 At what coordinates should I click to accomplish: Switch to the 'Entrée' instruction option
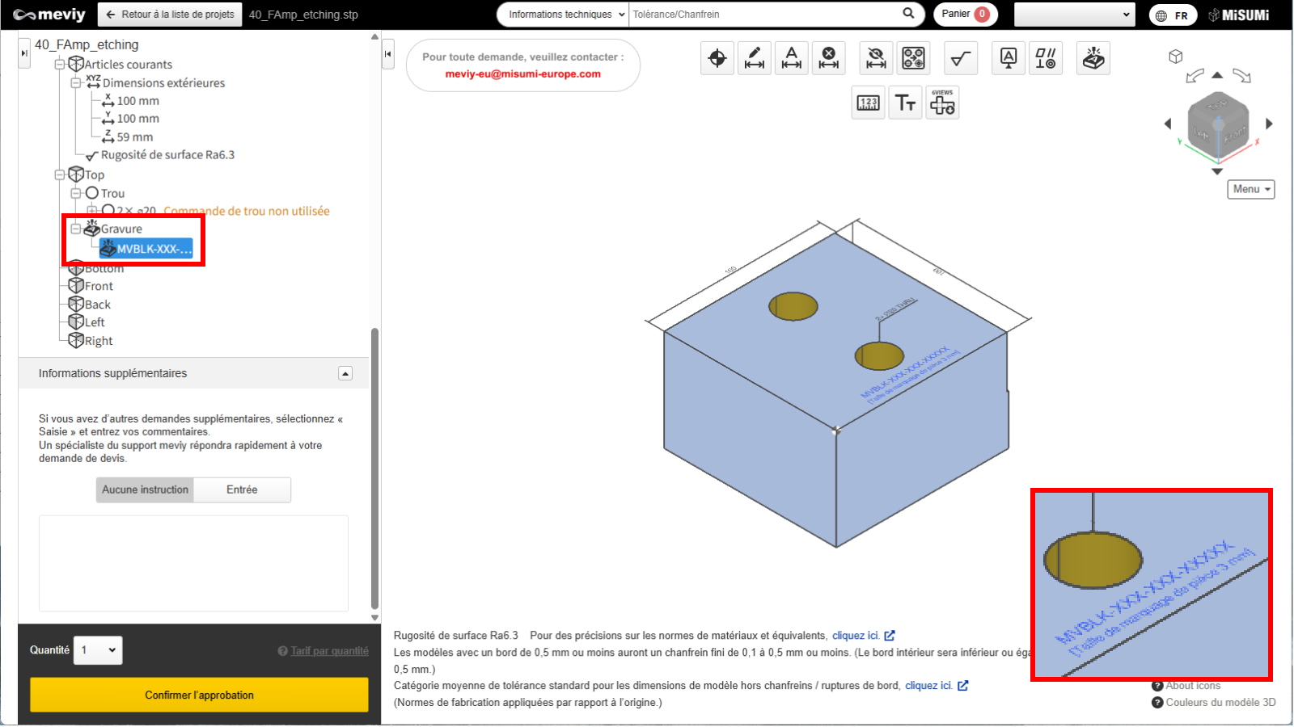coord(242,490)
